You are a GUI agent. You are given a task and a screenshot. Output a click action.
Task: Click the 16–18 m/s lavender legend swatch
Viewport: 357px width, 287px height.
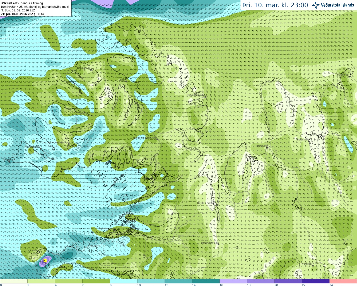pos(233,281)
